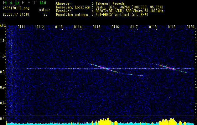Screen dimensions: 197x125
Task: Click the 0.9 frequency axis label
Action: tap(3, 72)
